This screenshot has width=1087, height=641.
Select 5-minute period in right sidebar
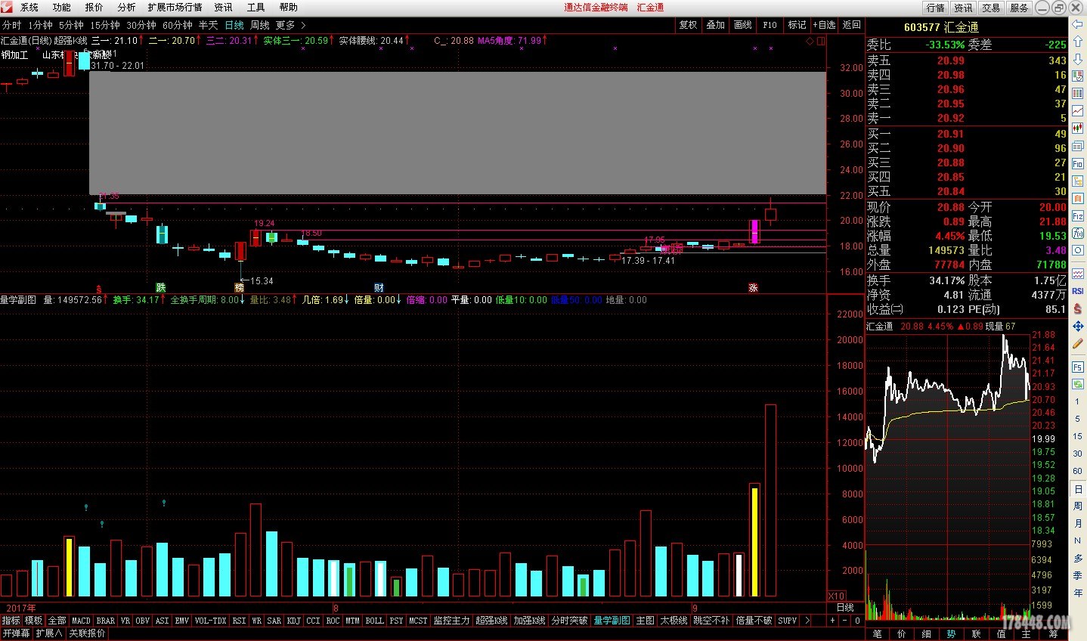[1078, 419]
